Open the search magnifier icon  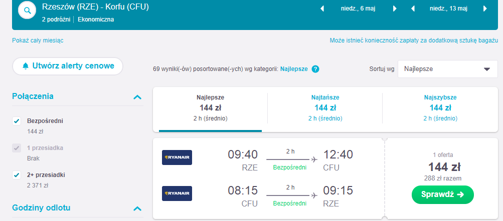(x=27, y=10)
